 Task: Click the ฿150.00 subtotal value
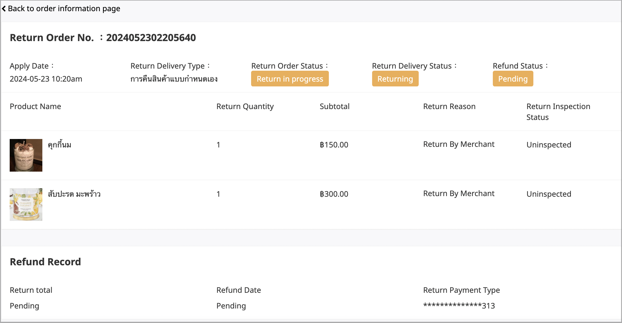[x=334, y=145]
